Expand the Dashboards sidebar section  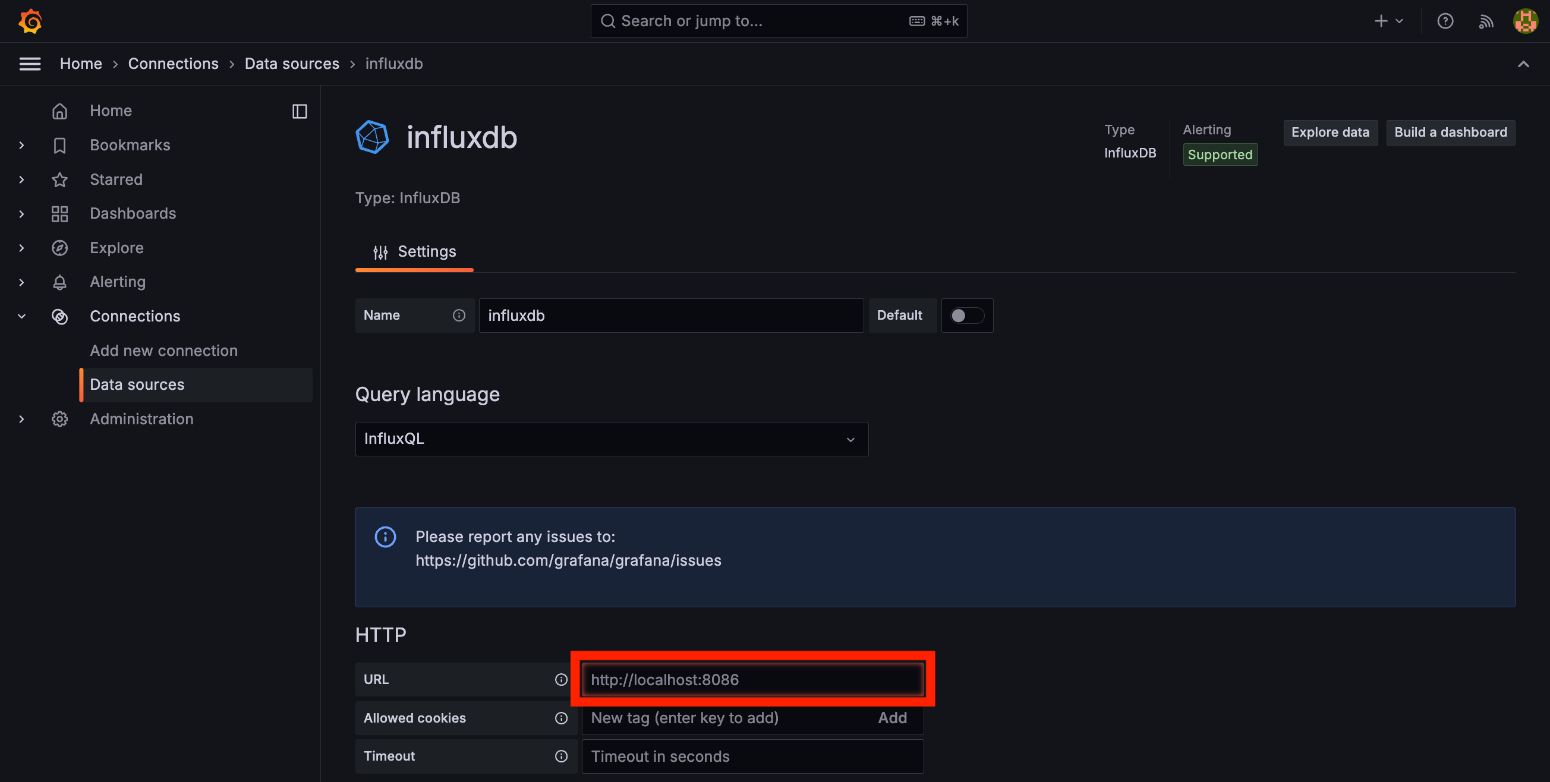pyautogui.click(x=21, y=213)
